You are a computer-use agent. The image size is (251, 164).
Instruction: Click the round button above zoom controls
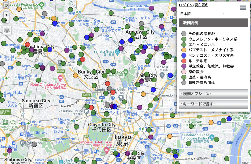(6, 5)
